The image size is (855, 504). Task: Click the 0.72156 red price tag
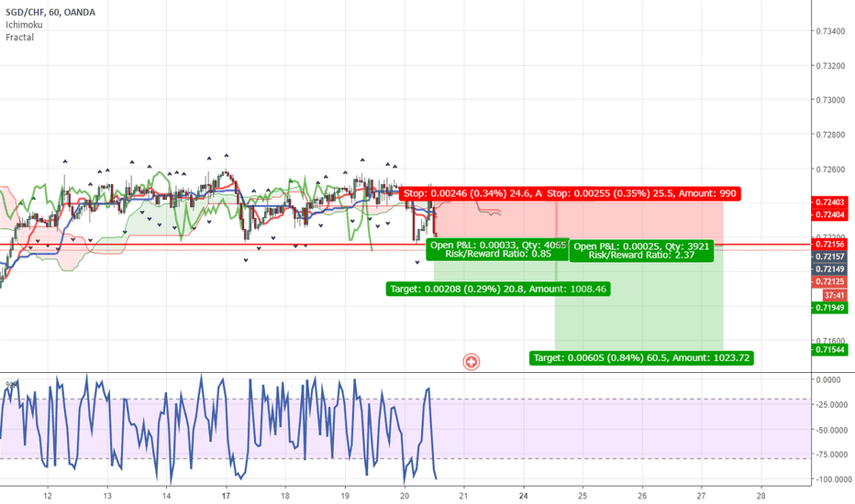click(x=829, y=244)
